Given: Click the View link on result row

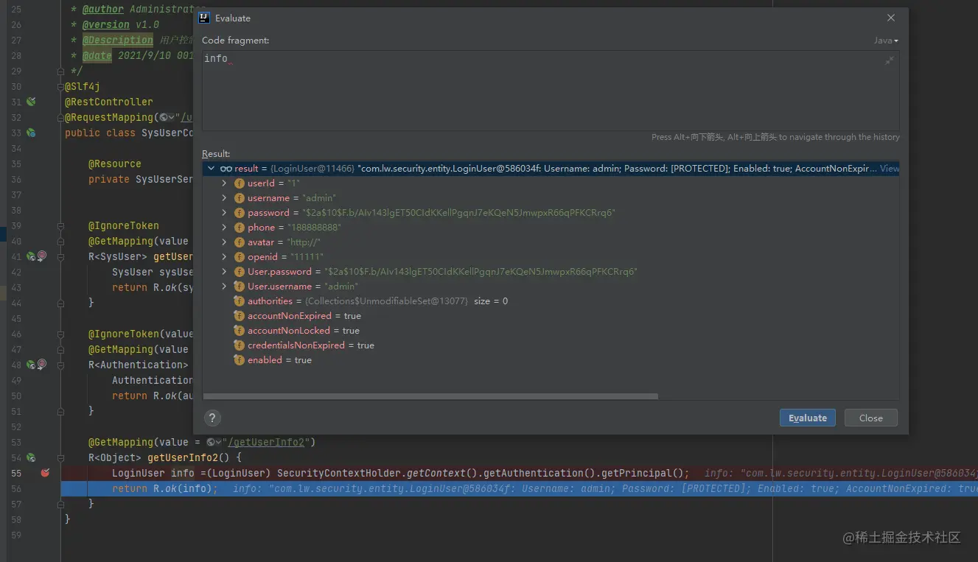Looking at the screenshot, I should (x=890, y=169).
